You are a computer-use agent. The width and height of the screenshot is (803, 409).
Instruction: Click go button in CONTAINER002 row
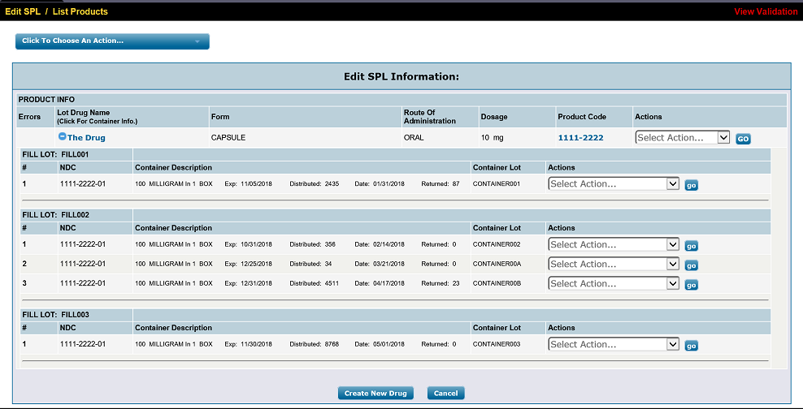[692, 247]
